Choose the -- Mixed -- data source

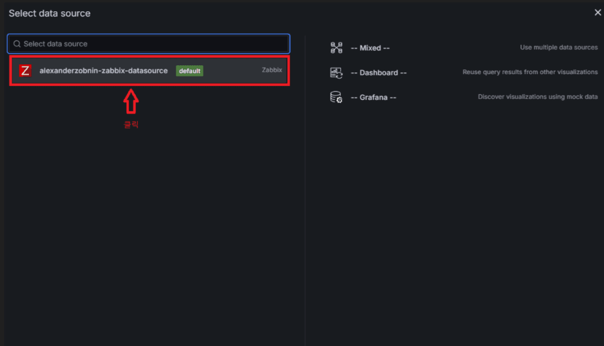point(370,48)
